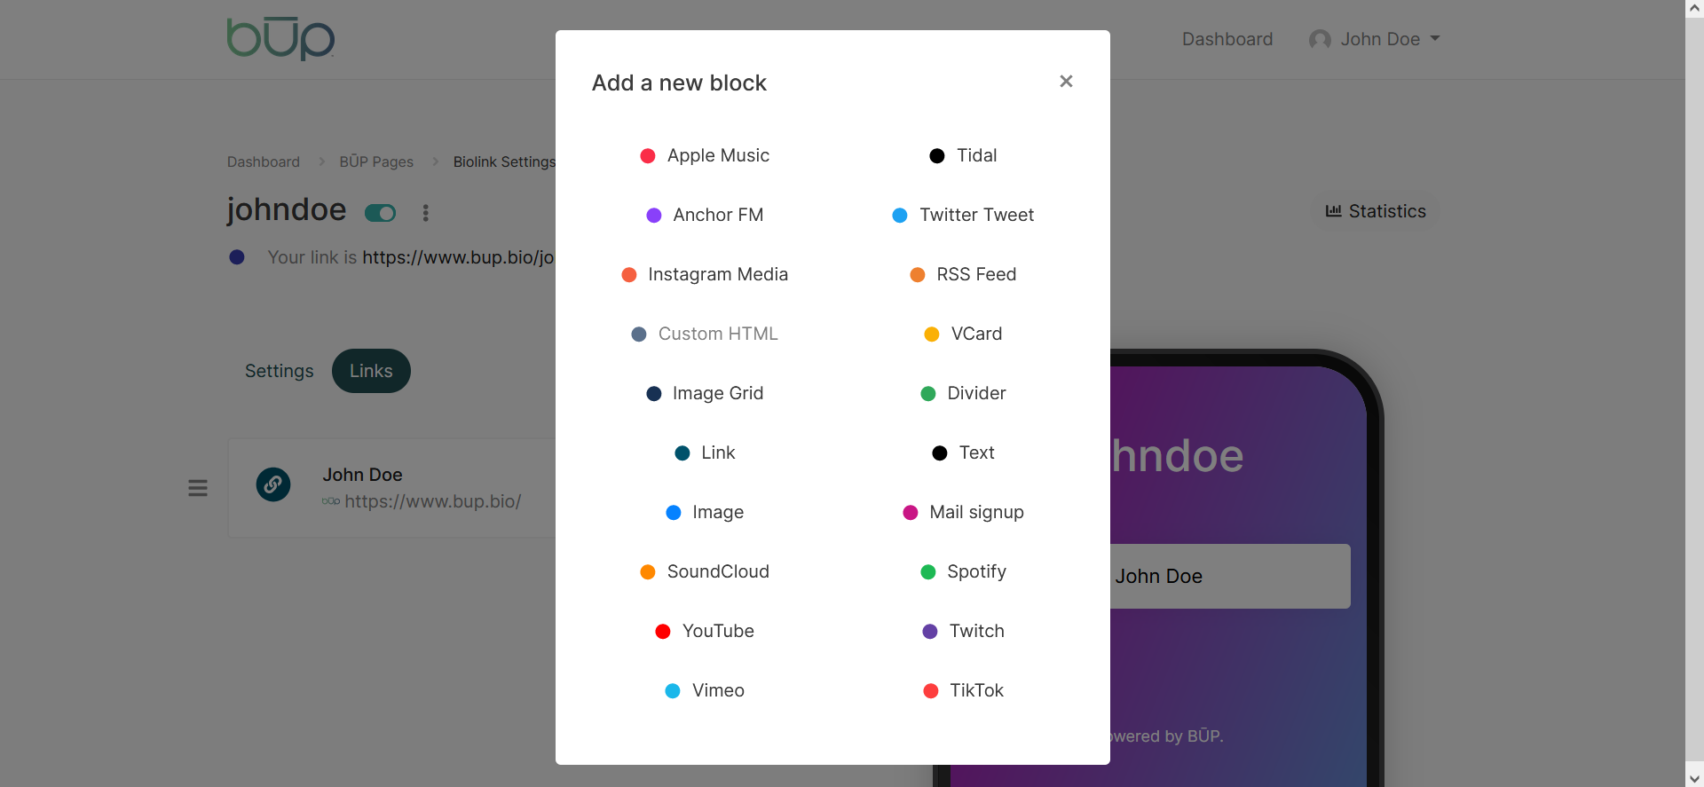The width and height of the screenshot is (1704, 787).
Task: Click https://www.bup.bio/ link URL
Action: (432, 501)
